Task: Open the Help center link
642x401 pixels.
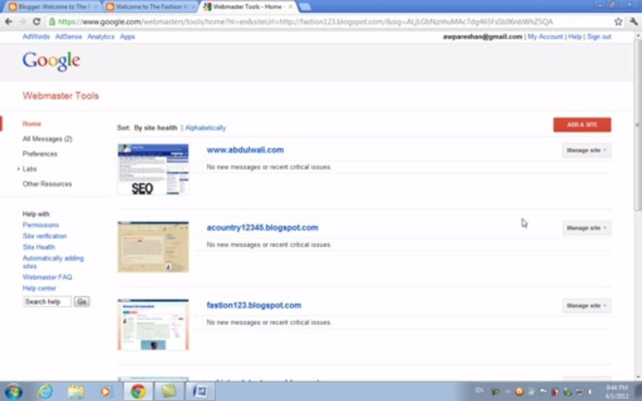Action: pos(39,288)
